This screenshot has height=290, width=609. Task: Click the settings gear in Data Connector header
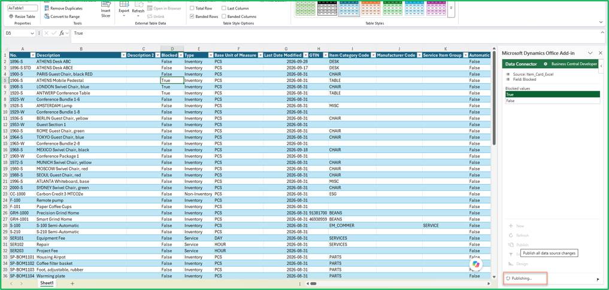tap(546, 64)
